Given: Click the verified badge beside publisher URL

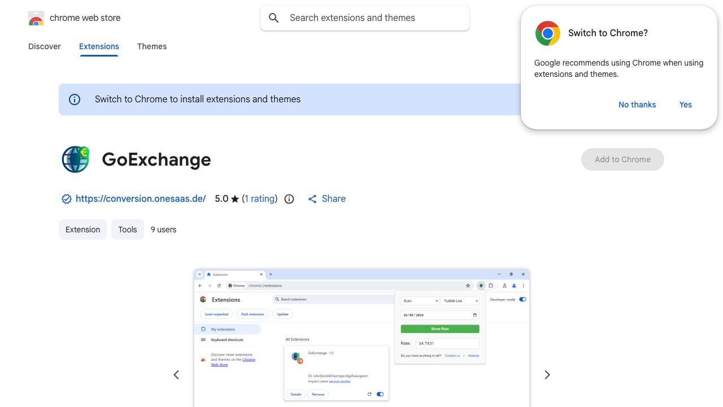Looking at the screenshot, I should coord(66,199).
